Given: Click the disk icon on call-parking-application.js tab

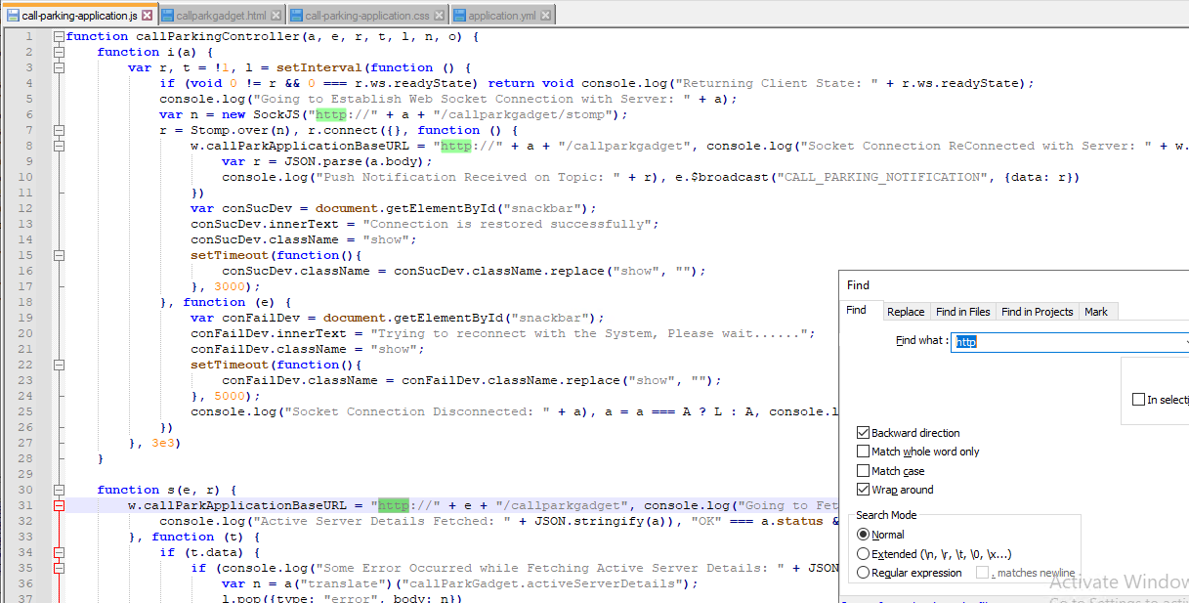Looking at the screenshot, I should point(13,14).
